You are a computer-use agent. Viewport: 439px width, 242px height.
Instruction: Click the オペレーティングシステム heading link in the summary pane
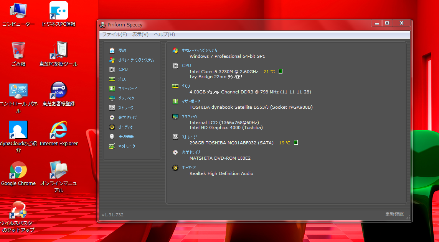coord(199,51)
